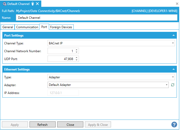Viewport: 180px width, 130px height.
Task: Click into the Name text field
Action: click(97, 17)
